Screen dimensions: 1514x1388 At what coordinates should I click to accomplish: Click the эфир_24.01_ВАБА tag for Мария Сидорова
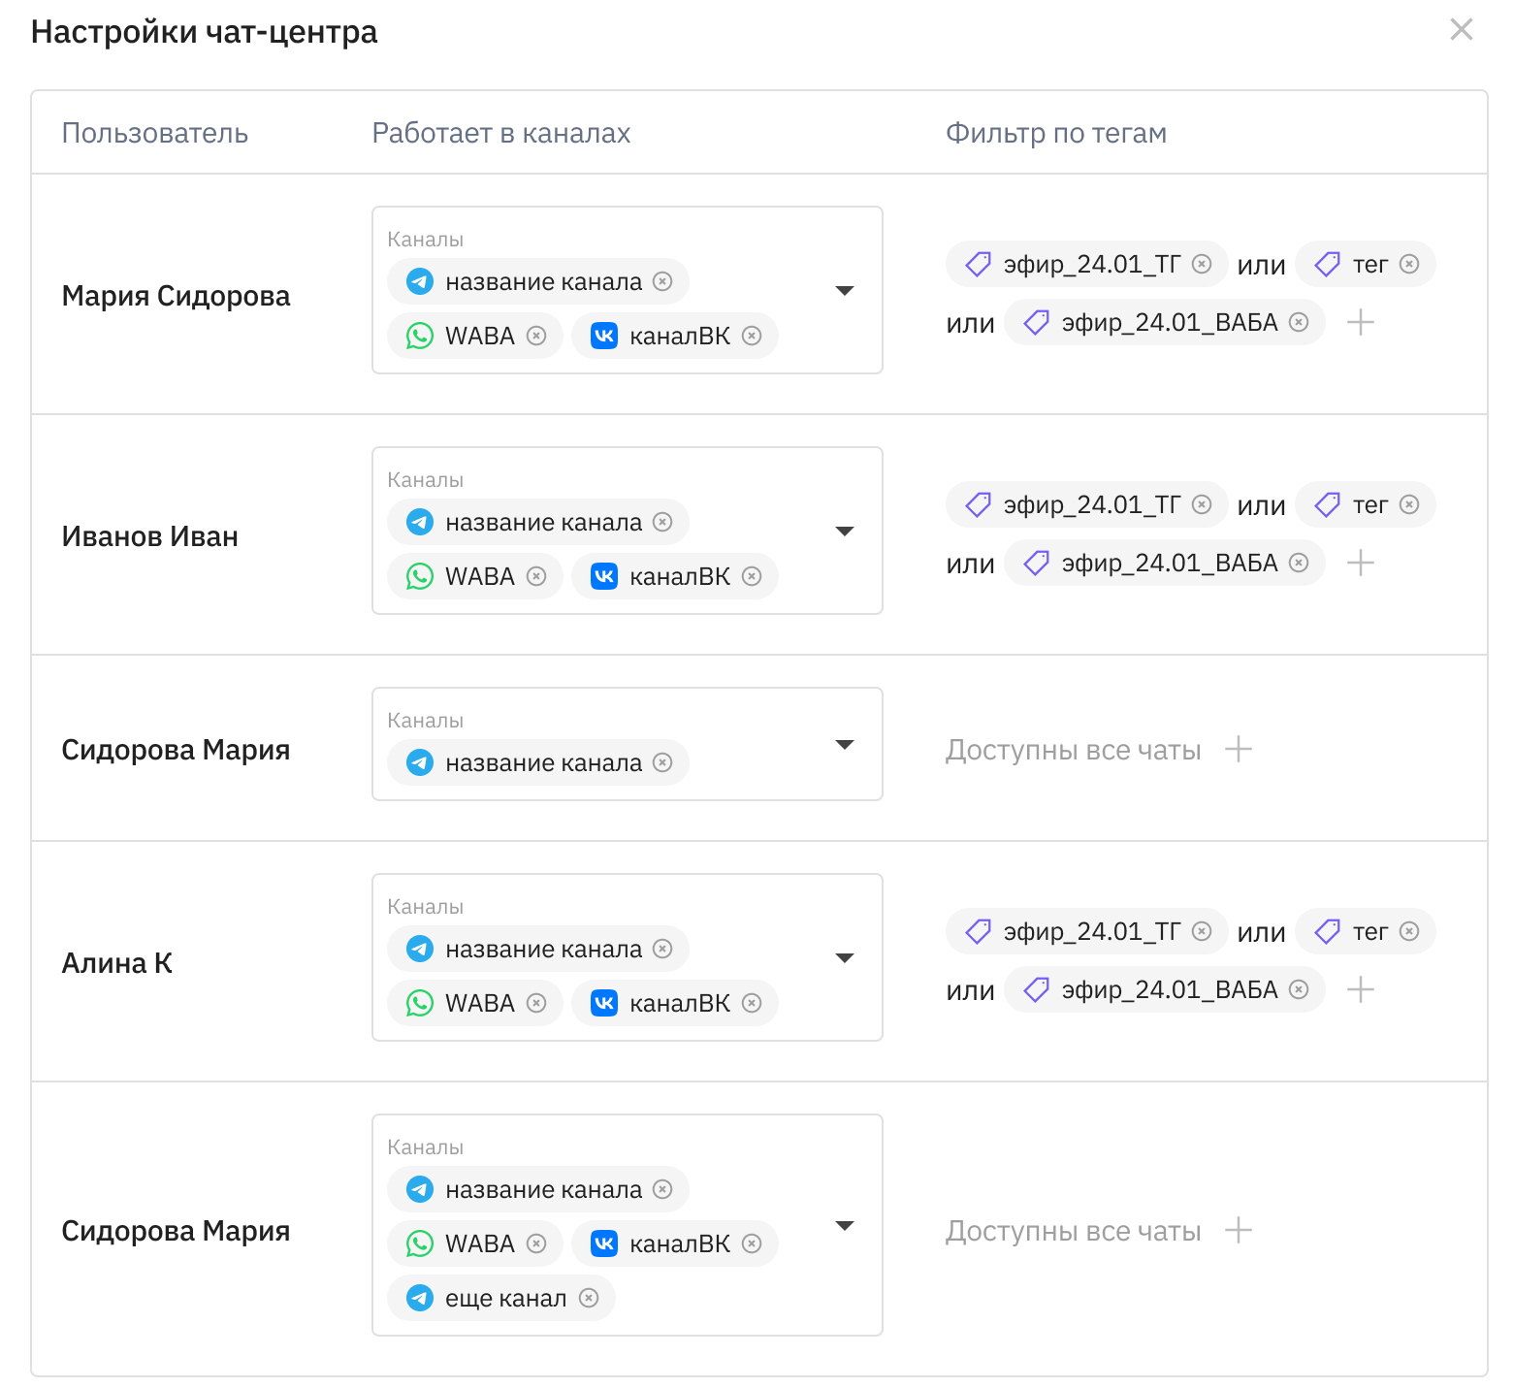[x=1168, y=322]
